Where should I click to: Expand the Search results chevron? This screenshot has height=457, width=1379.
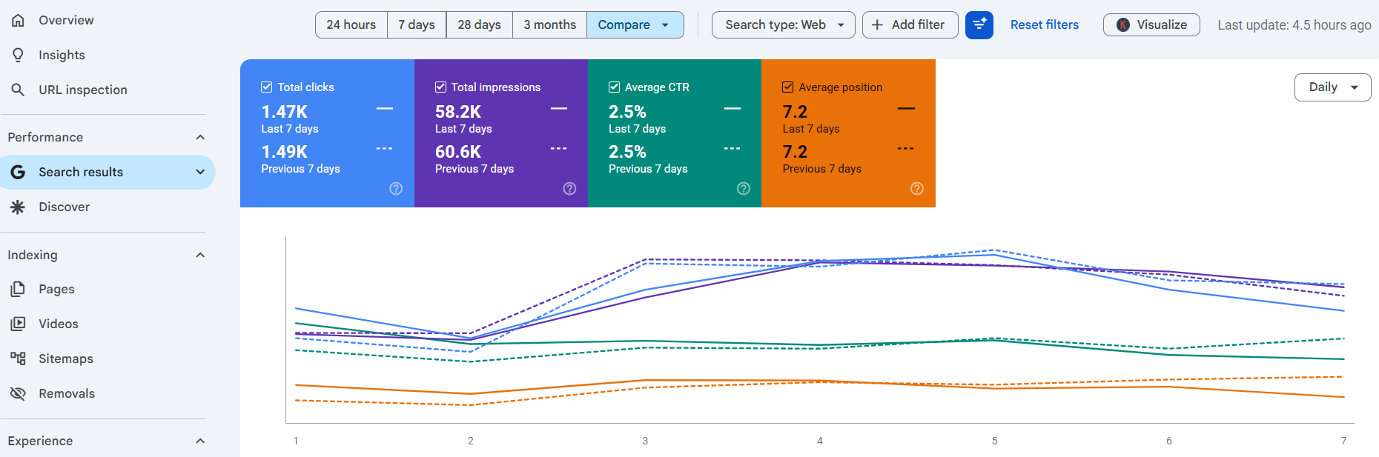coord(200,172)
